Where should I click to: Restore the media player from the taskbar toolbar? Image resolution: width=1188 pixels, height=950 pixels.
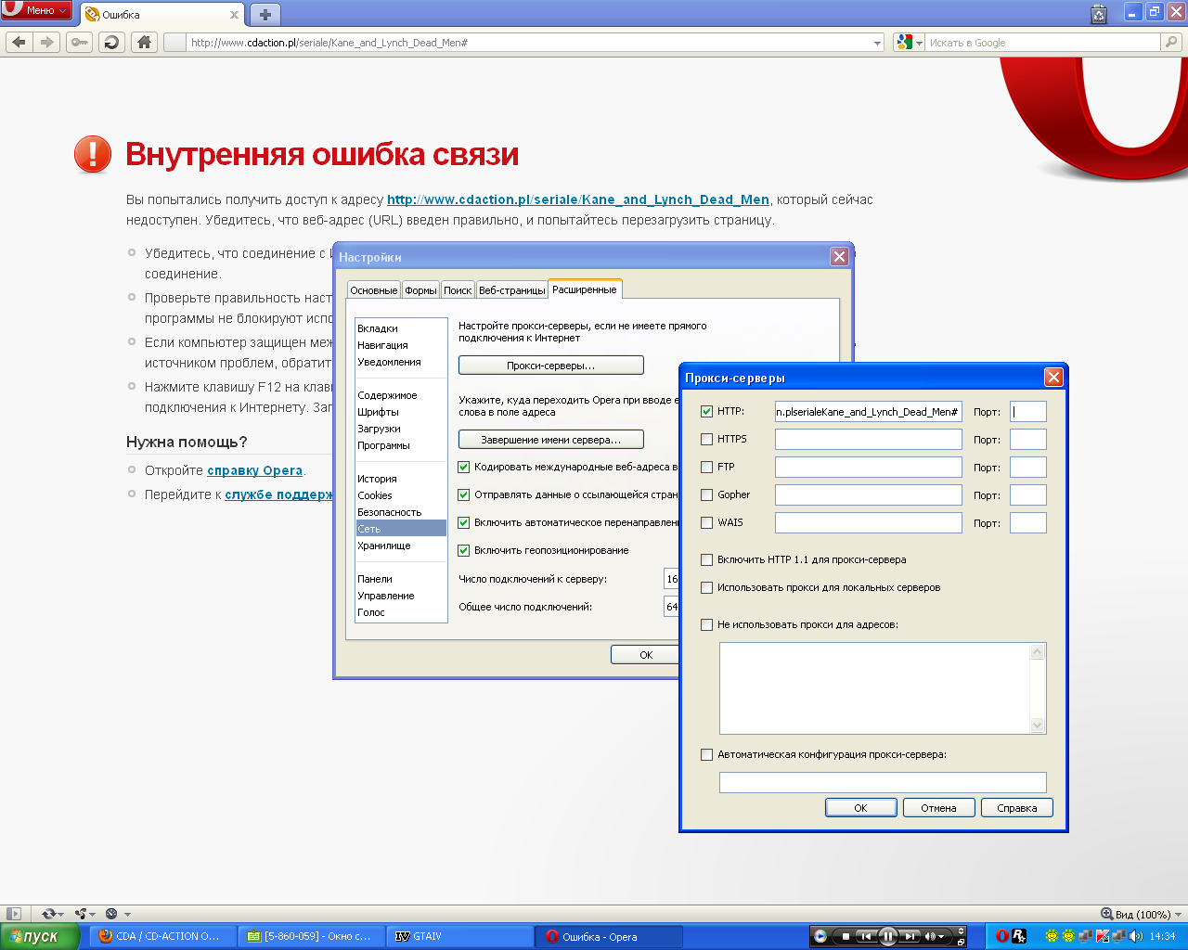[961, 942]
